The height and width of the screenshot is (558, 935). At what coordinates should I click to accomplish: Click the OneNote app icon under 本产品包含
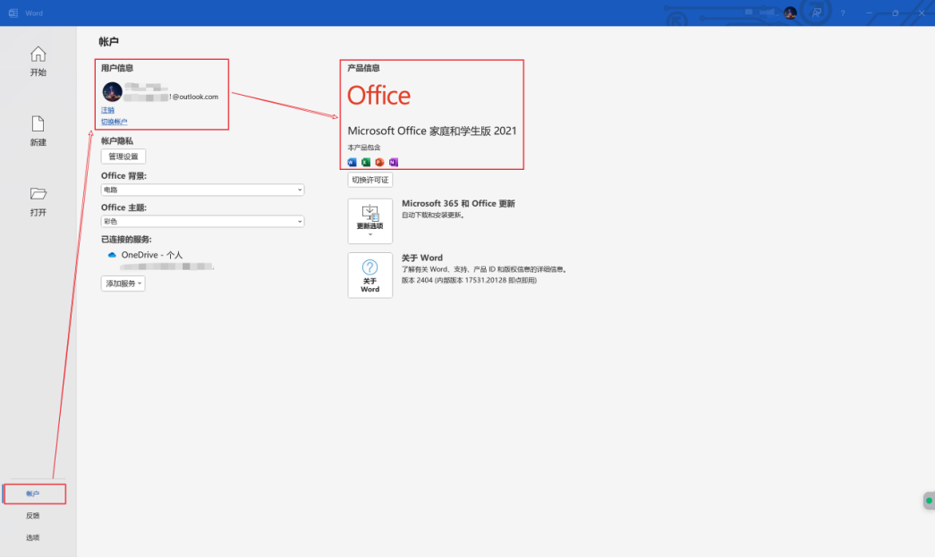pos(393,162)
